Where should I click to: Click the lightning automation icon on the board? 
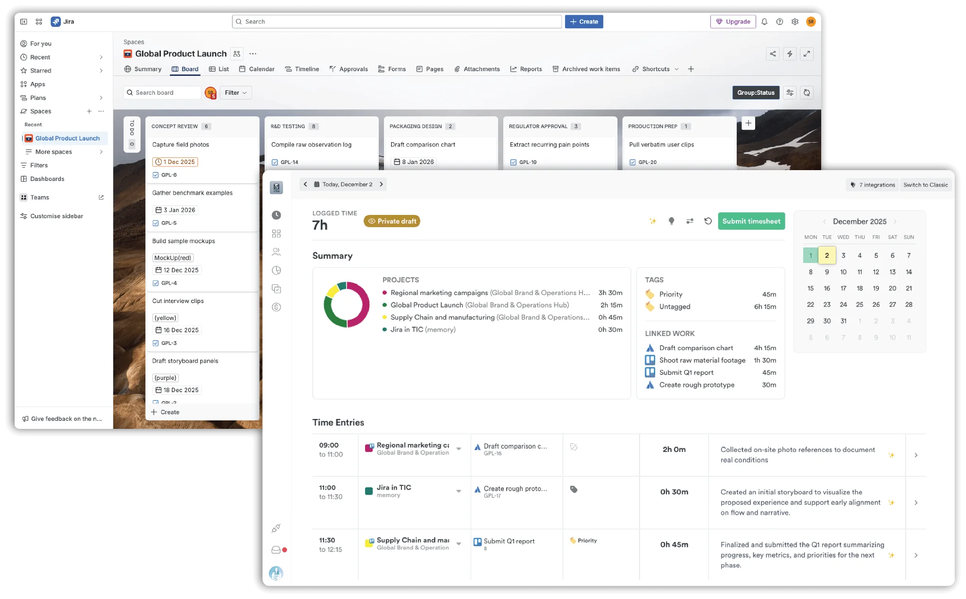(790, 54)
